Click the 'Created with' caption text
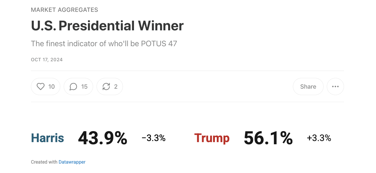This screenshot has width=376, height=173. 44,162
